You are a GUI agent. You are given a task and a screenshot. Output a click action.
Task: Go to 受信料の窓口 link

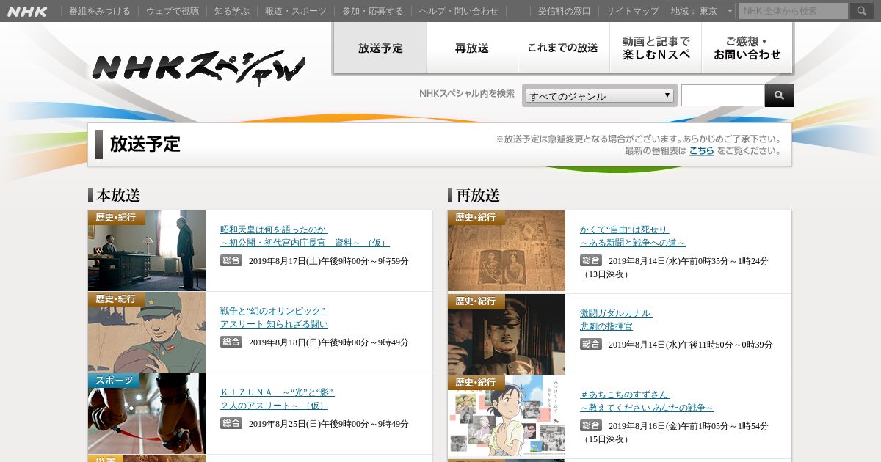click(x=564, y=11)
